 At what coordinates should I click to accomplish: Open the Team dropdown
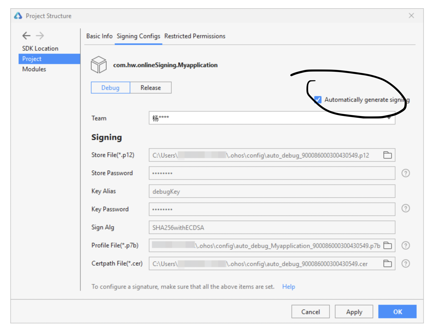389,118
